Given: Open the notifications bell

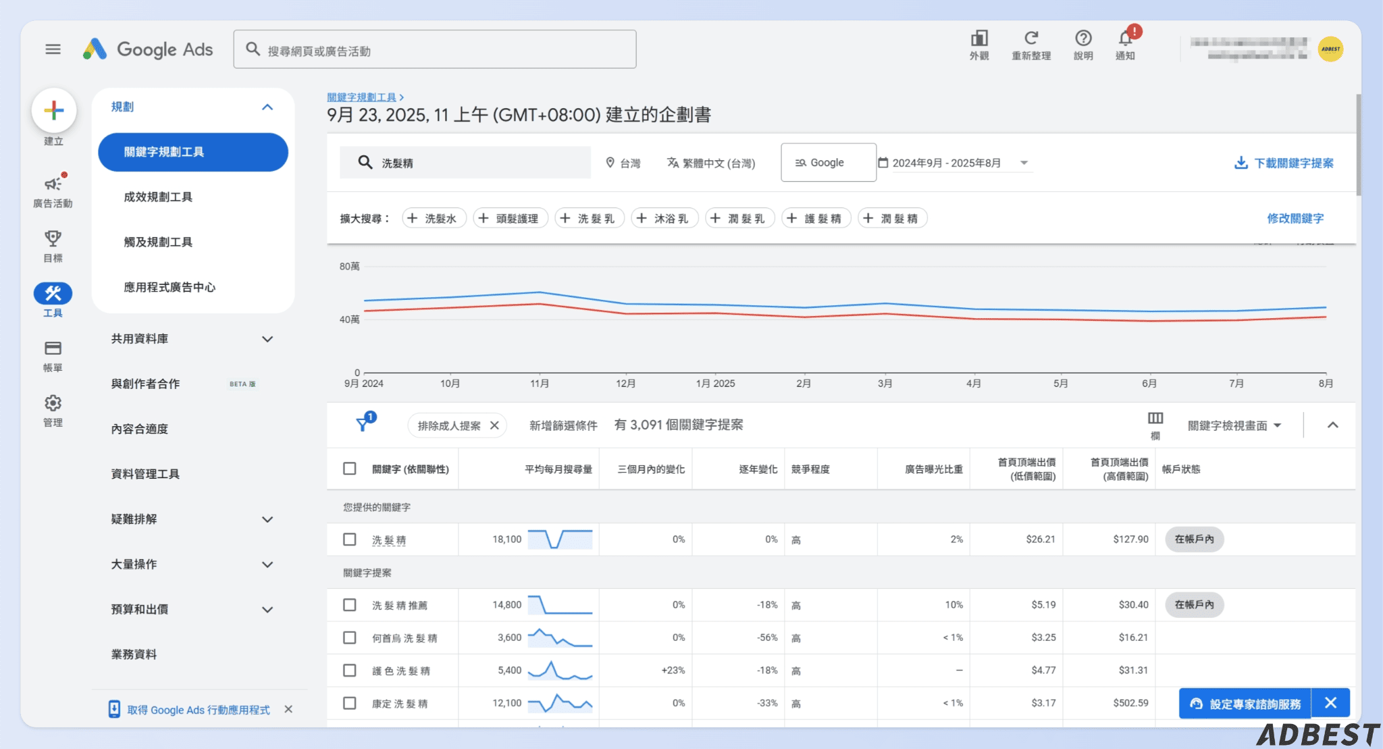Looking at the screenshot, I should pyautogui.click(x=1125, y=39).
